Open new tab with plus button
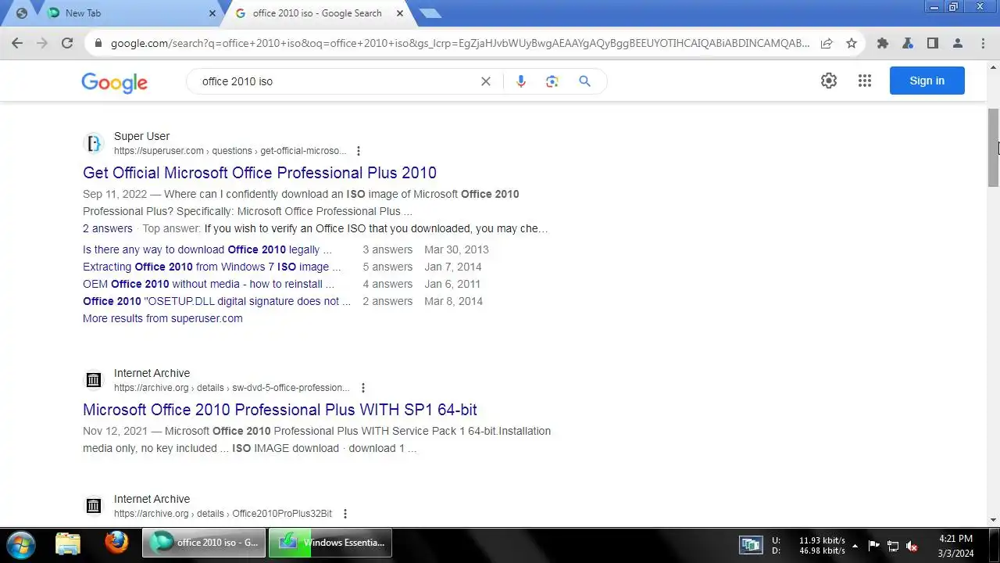The image size is (1000, 563). tap(430, 13)
